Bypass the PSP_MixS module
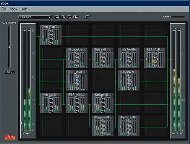 (77, 103)
